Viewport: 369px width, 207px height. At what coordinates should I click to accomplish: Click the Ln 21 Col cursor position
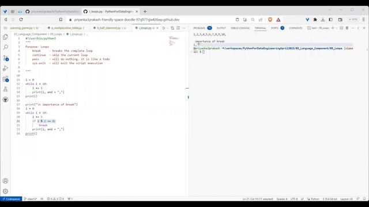(258, 199)
